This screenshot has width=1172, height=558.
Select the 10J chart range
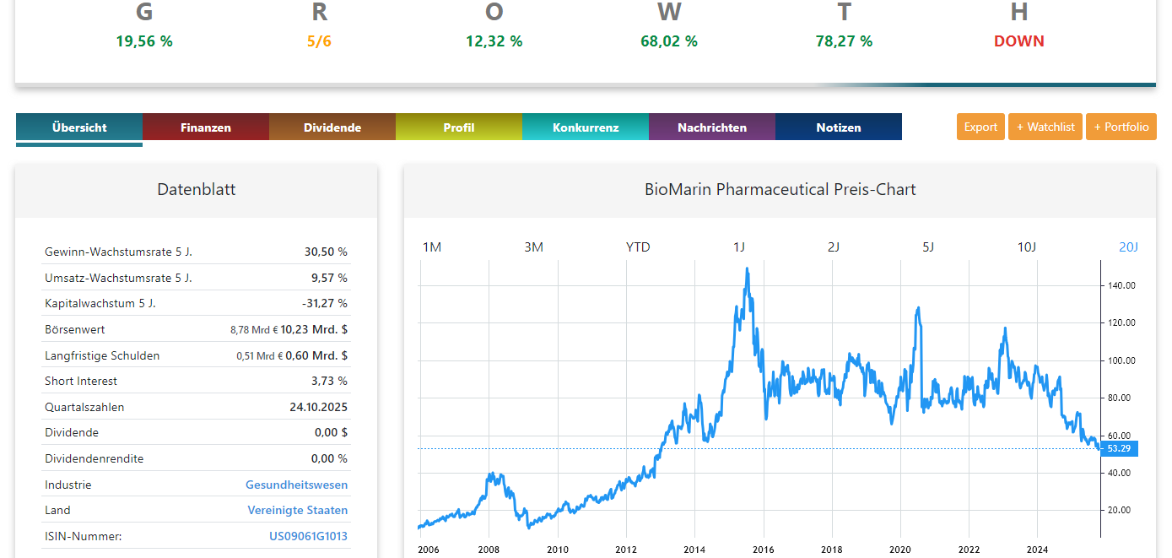point(1026,246)
